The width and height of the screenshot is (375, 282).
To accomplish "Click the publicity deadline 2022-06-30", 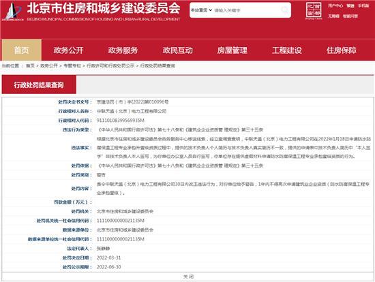I will [109, 267].
